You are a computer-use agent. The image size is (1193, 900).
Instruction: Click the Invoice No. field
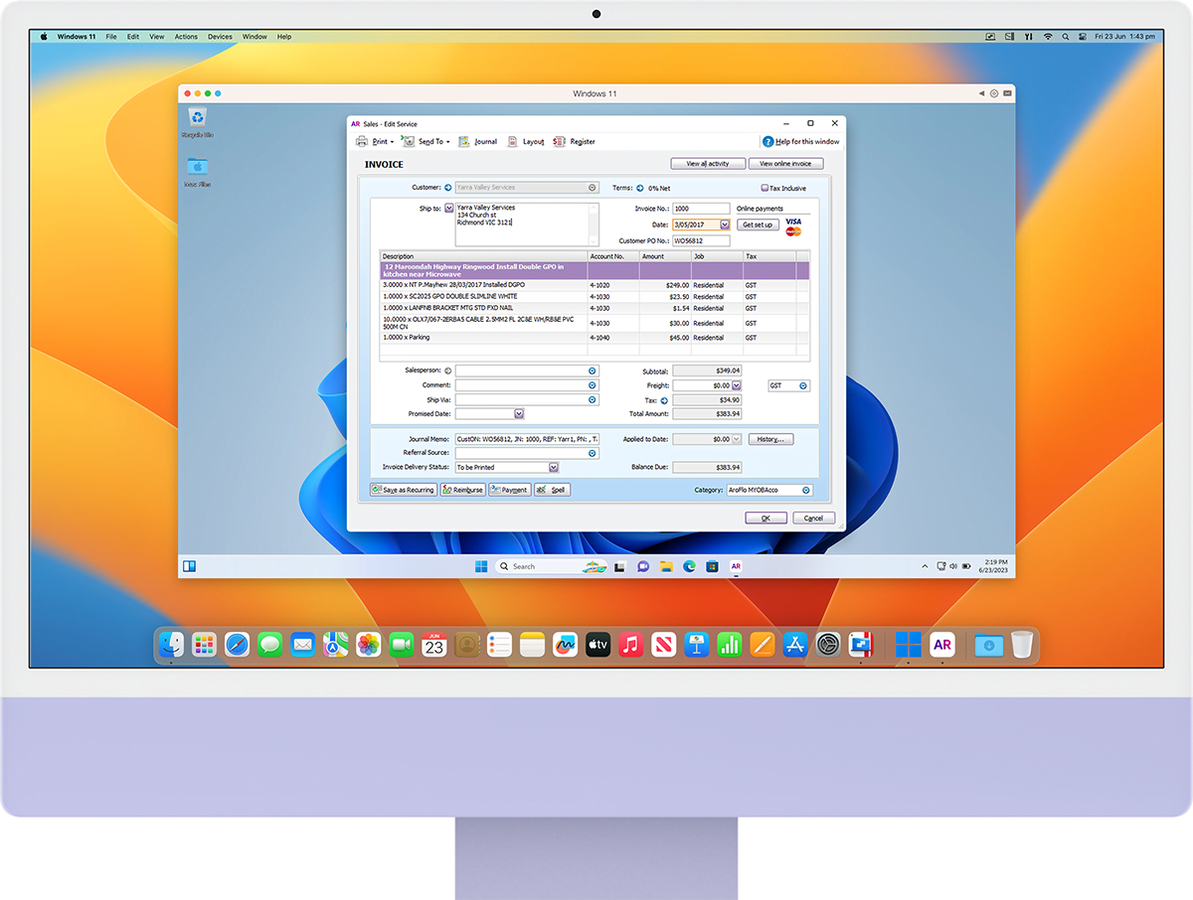click(701, 209)
